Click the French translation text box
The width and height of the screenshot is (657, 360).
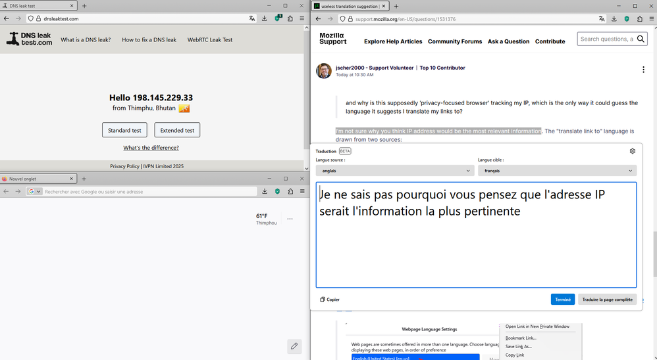click(476, 235)
